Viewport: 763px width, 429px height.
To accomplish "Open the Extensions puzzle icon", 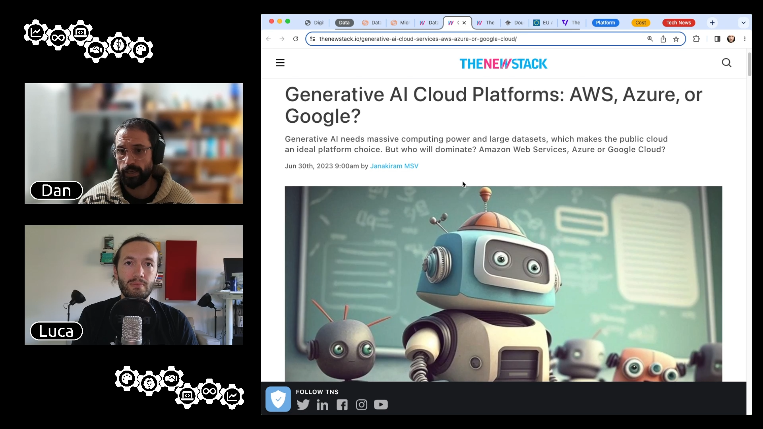I will pos(696,39).
